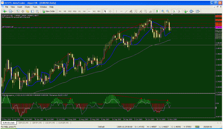
Task: Switch chart to M15 timeframe
Action: pos(70,11)
